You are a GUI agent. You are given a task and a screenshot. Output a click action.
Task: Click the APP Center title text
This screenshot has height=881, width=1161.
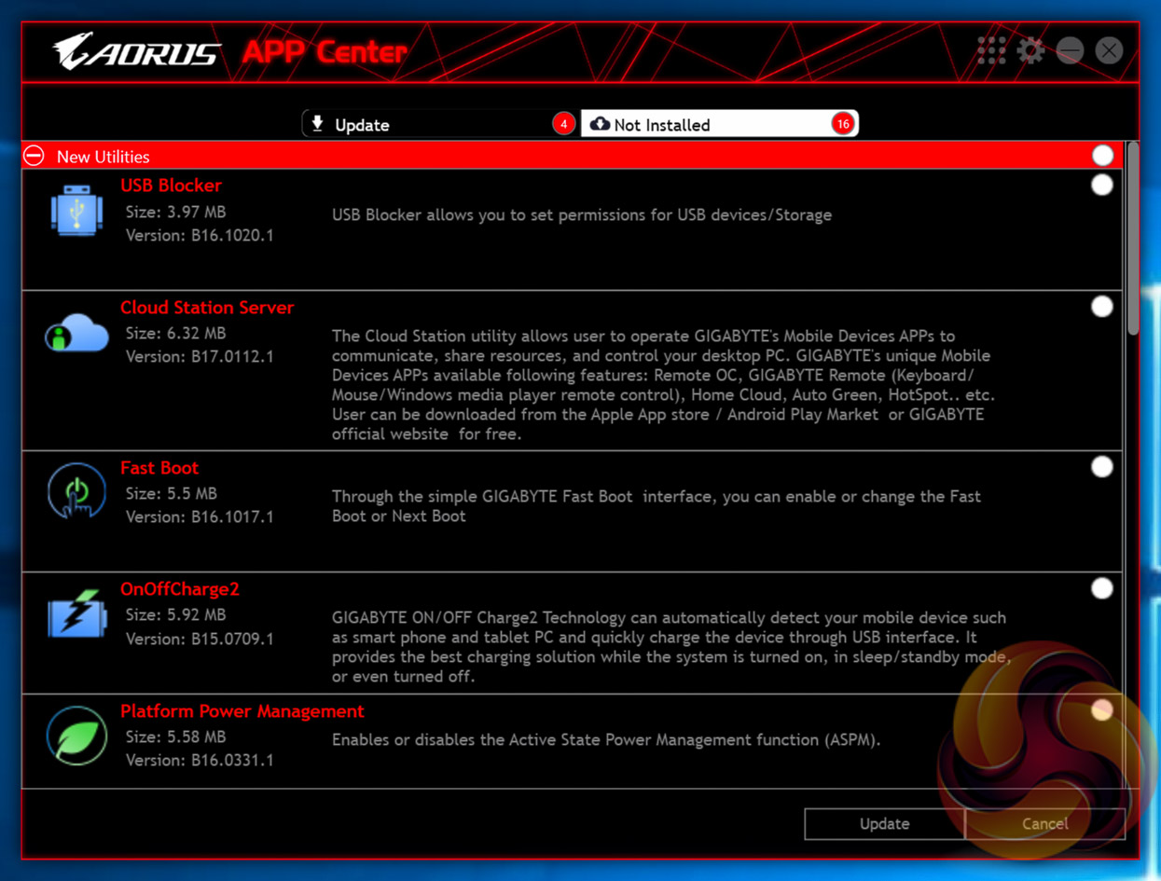324,51
